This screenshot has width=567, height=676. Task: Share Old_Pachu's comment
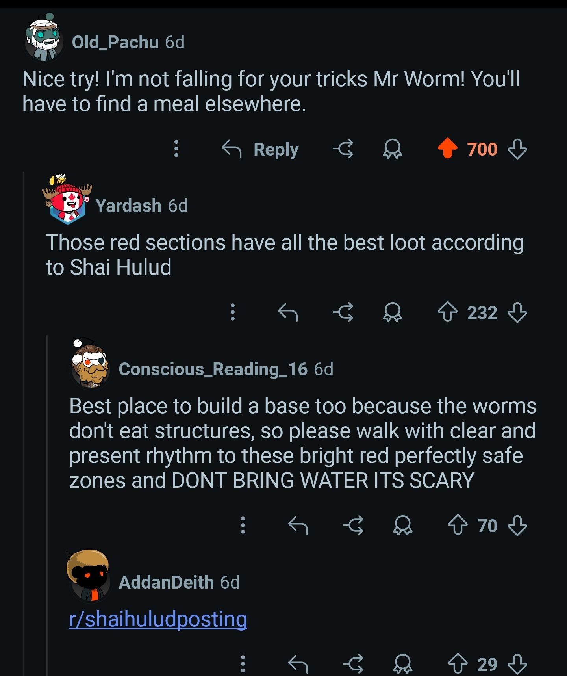(343, 149)
